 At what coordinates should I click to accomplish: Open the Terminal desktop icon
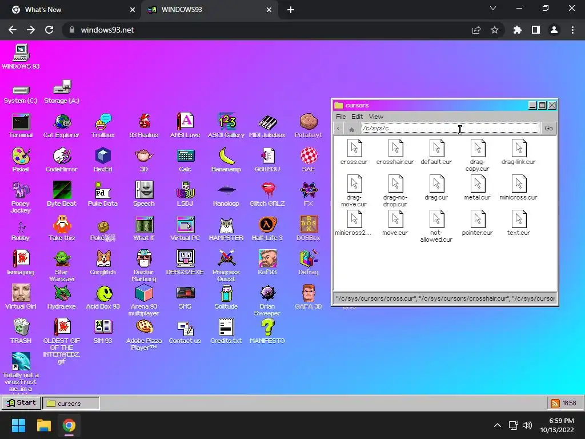[x=21, y=126]
